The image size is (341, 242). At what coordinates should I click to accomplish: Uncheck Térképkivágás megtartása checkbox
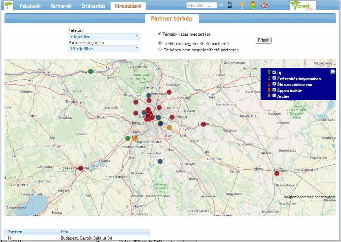(x=159, y=34)
